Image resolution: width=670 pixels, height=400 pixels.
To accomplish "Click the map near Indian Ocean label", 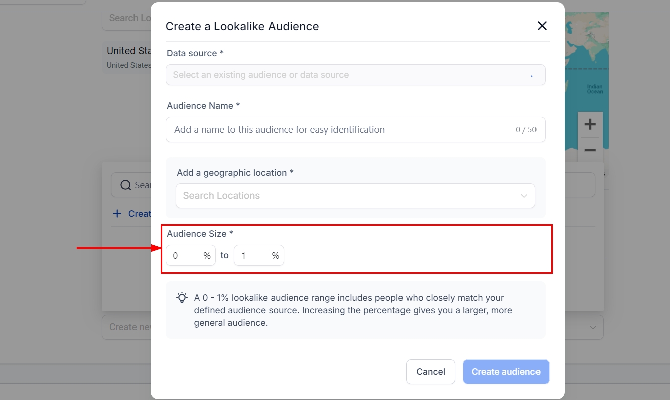I will tap(594, 89).
